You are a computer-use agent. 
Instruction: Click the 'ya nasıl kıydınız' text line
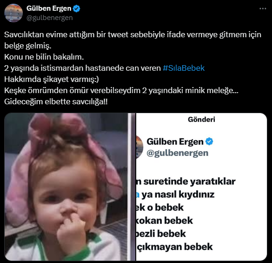pos(178,195)
